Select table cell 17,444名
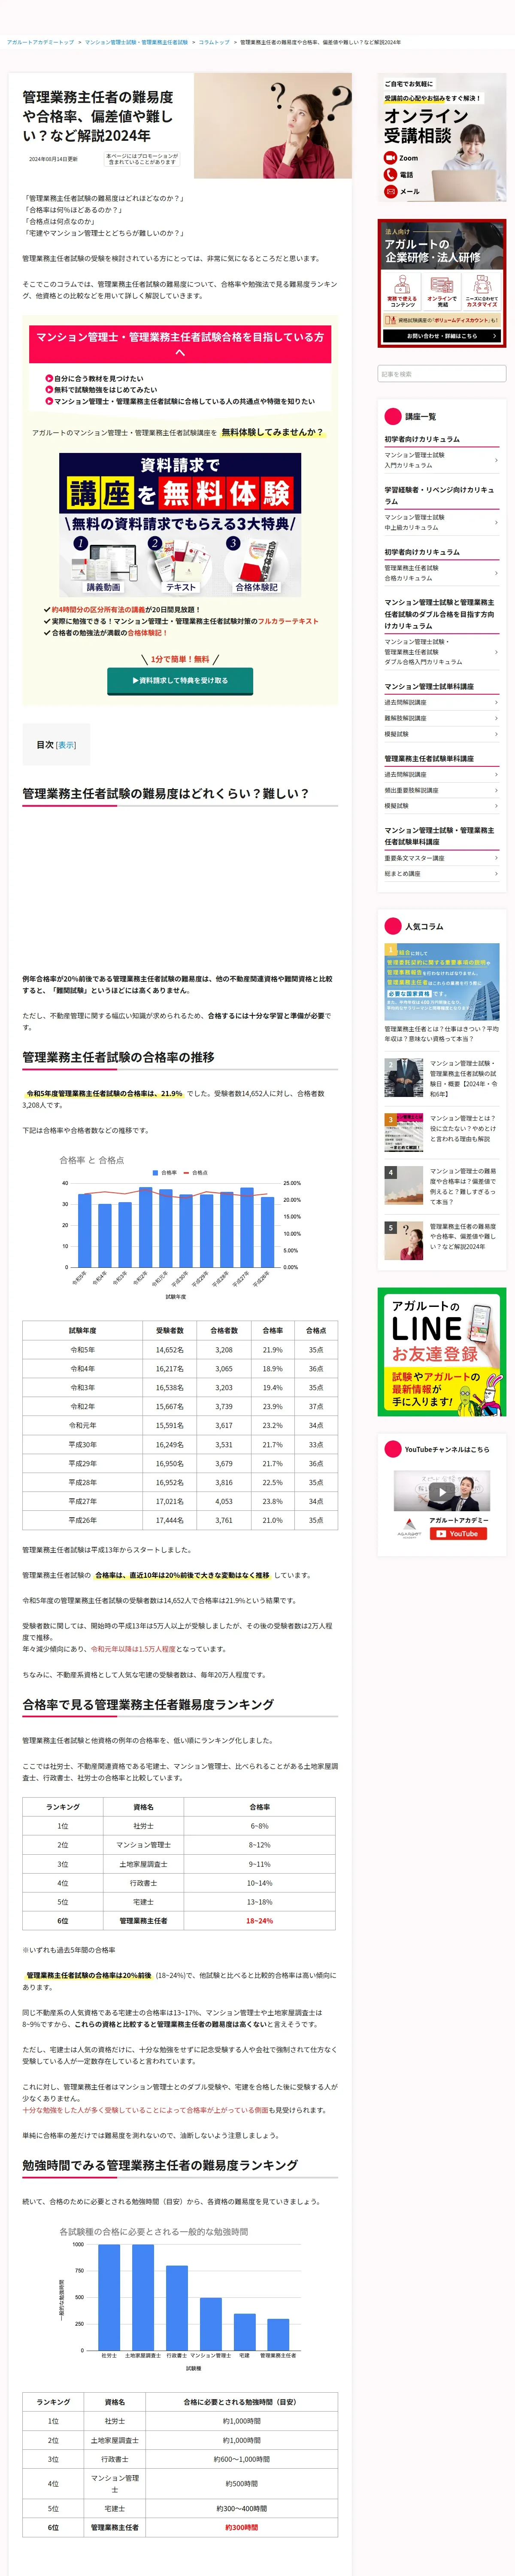 coord(169,1520)
